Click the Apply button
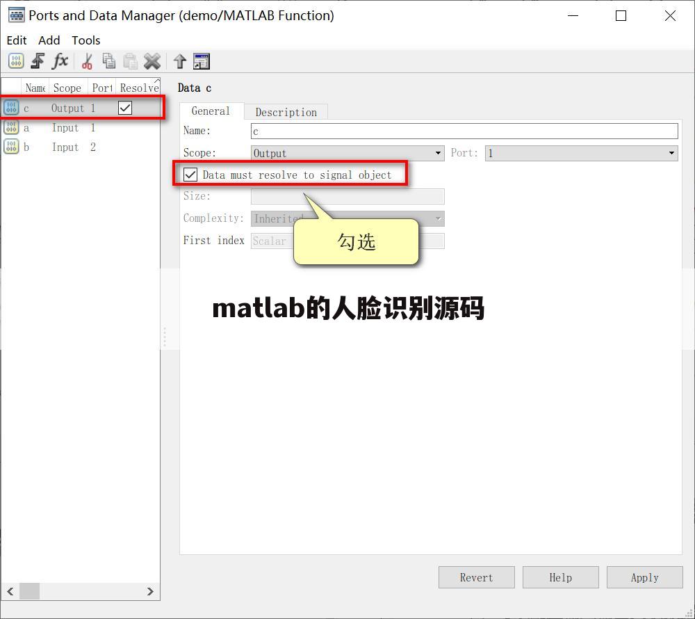This screenshot has width=695, height=619. tap(645, 577)
